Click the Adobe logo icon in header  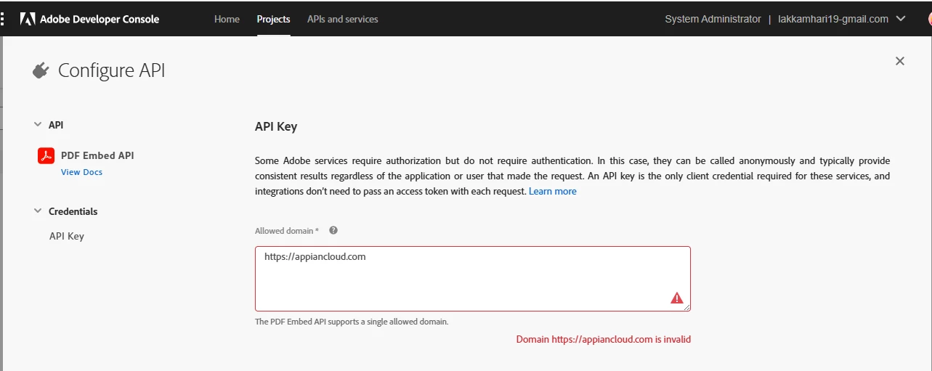(28, 20)
